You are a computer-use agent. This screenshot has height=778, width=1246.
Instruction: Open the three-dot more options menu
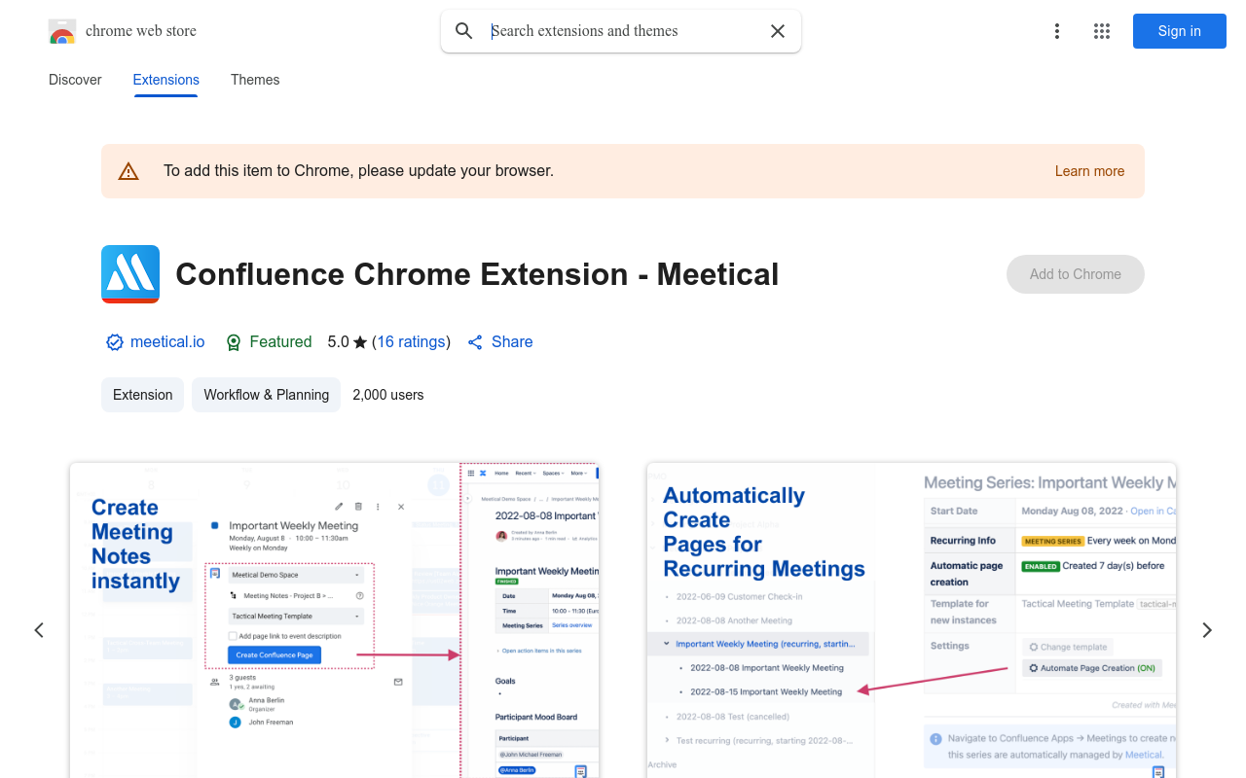tap(1057, 31)
